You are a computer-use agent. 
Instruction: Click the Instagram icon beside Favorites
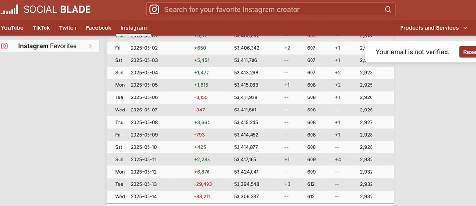point(4,46)
